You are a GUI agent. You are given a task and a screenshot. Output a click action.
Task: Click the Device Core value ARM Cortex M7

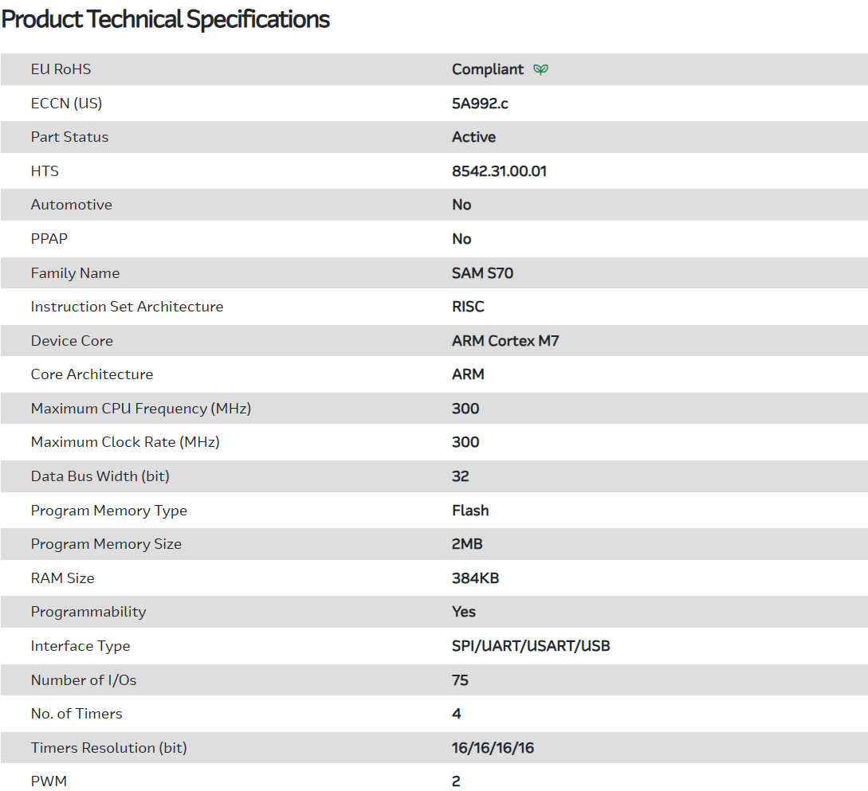point(505,341)
